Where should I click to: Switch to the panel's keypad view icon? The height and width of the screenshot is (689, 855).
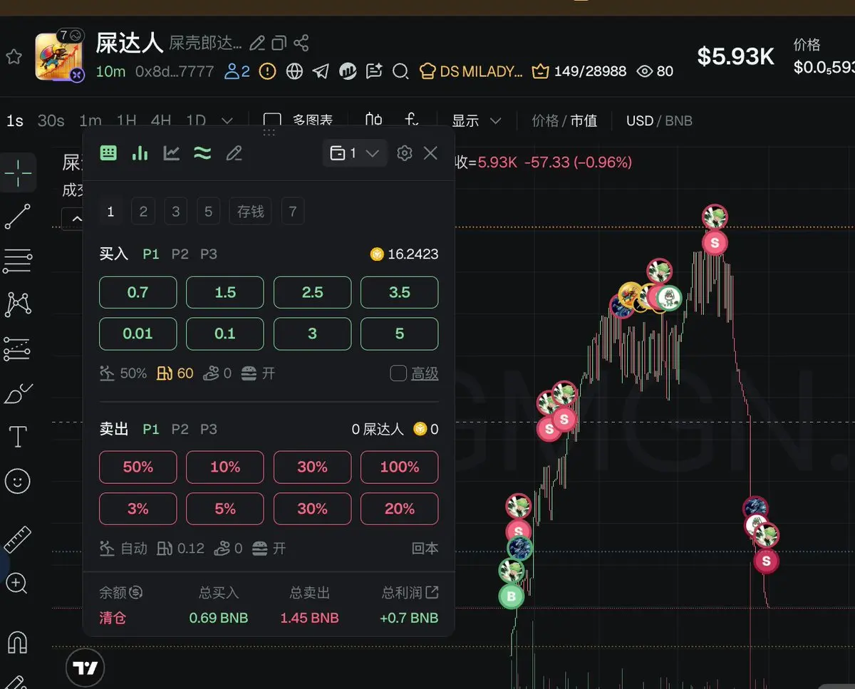[108, 153]
